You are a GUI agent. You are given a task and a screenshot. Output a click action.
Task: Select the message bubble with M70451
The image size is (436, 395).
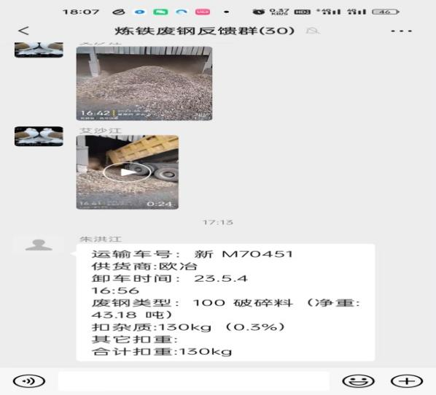pos(225,302)
